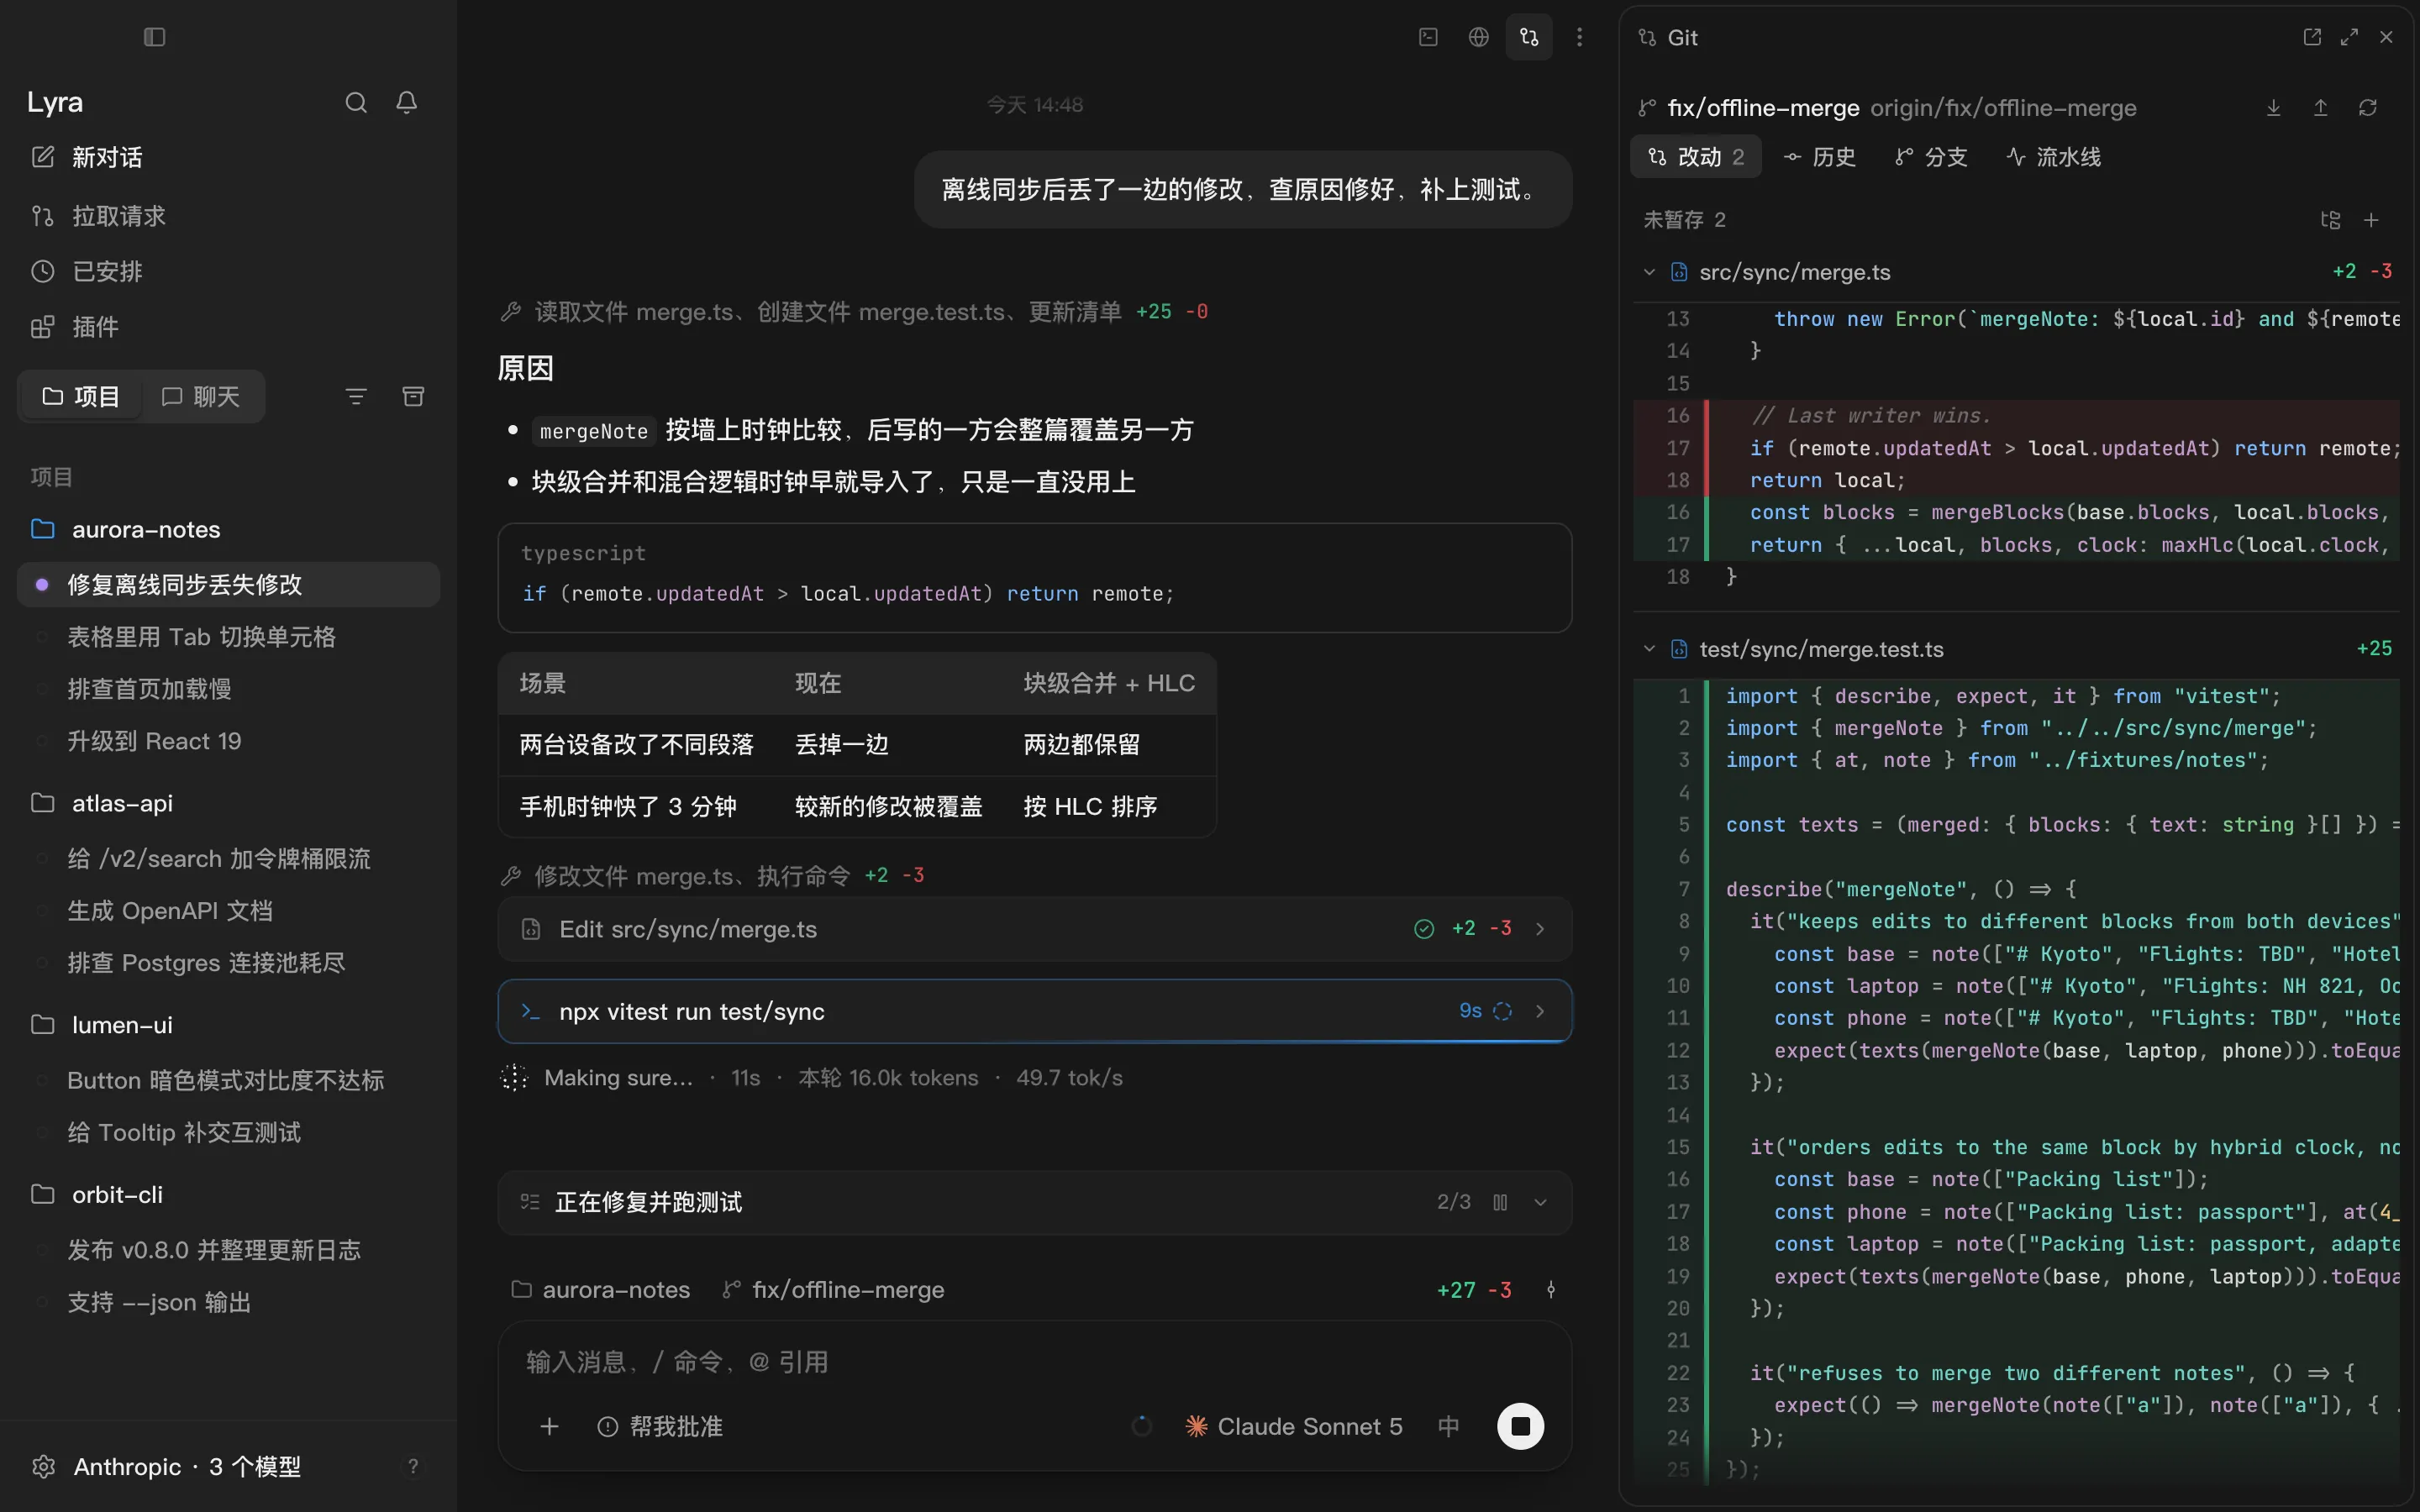This screenshot has height=1512, width=2420.
Task: Push changes with upload arrow icon
Action: point(2320,107)
